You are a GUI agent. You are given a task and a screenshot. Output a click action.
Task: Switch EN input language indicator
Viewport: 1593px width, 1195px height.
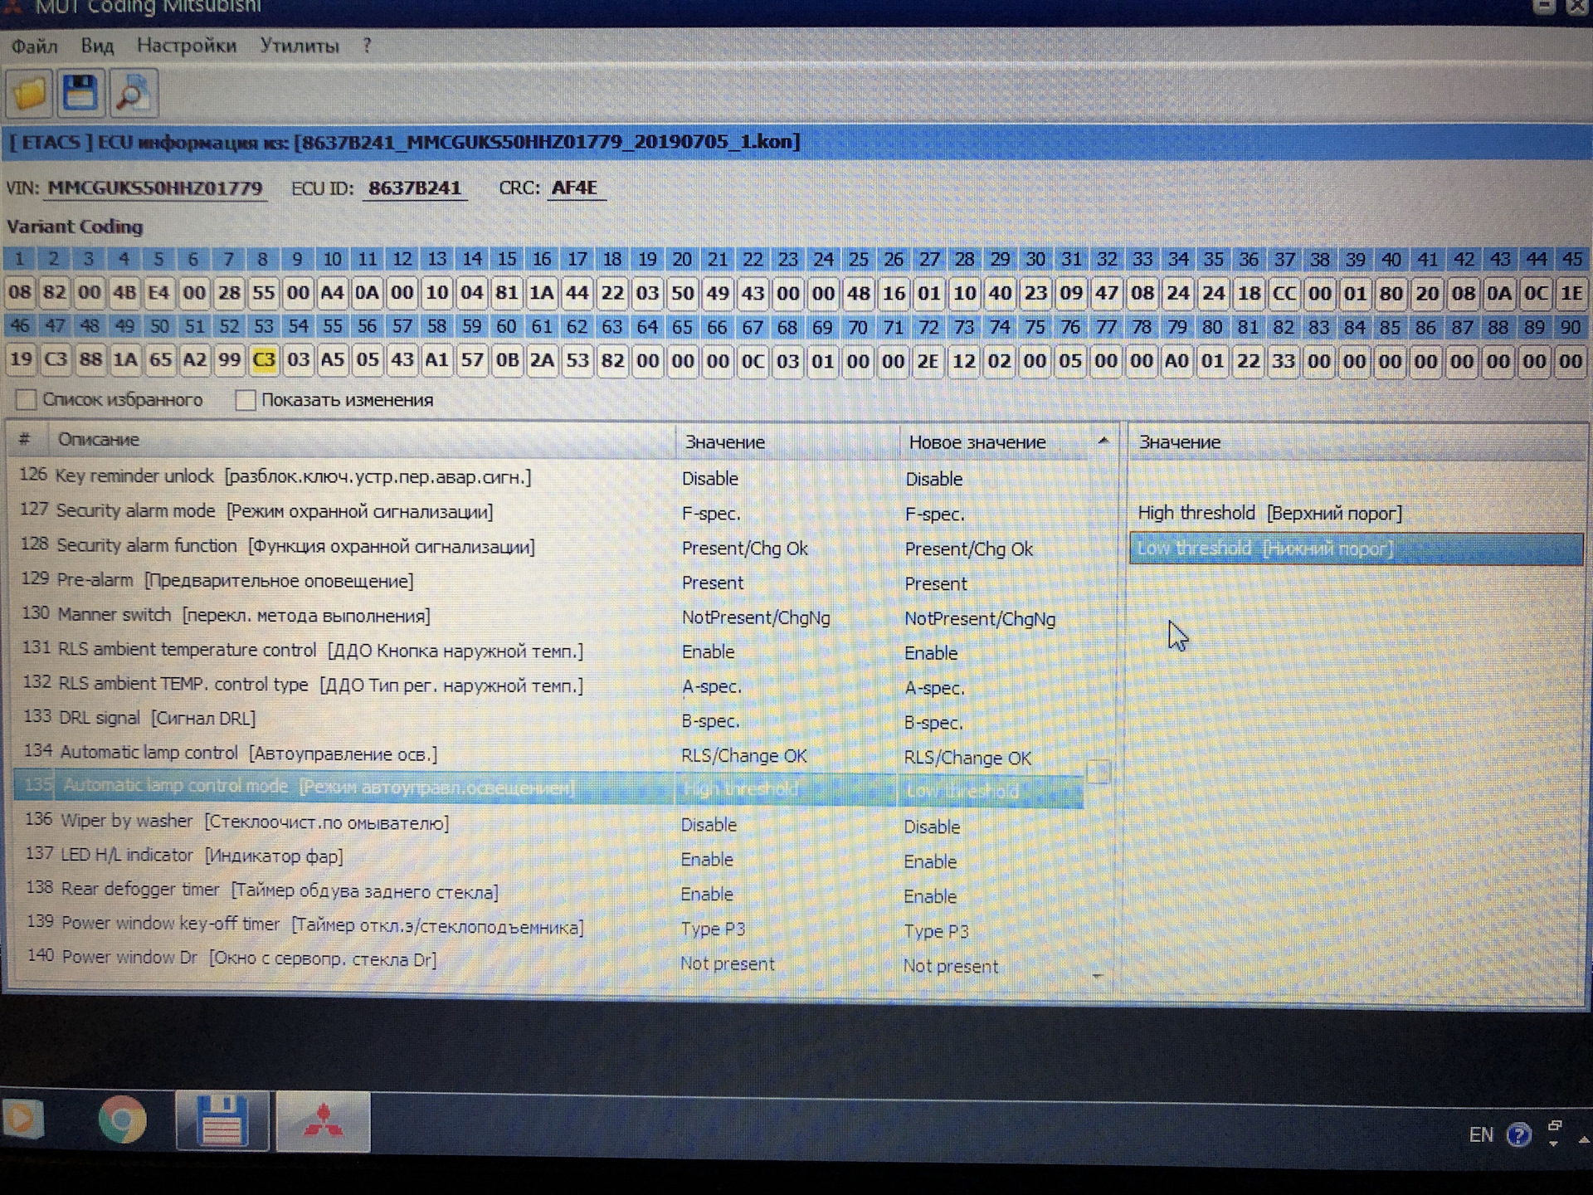(1480, 1134)
